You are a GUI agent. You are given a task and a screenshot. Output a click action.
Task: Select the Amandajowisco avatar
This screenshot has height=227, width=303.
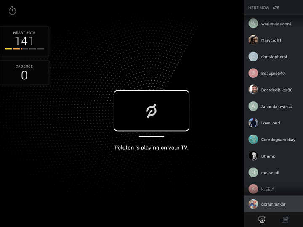(253, 106)
